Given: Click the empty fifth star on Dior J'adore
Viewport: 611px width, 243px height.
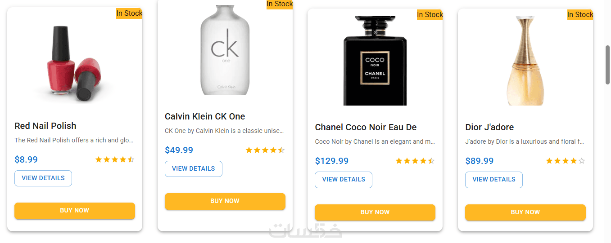Looking at the screenshot, I should point(581,161).
